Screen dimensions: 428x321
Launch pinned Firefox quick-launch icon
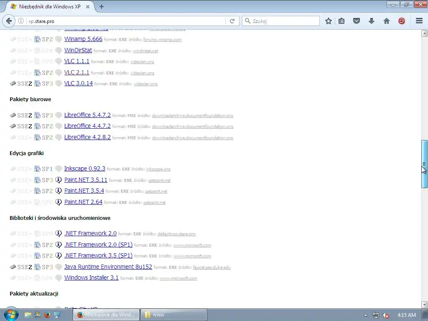pos(47,315)
